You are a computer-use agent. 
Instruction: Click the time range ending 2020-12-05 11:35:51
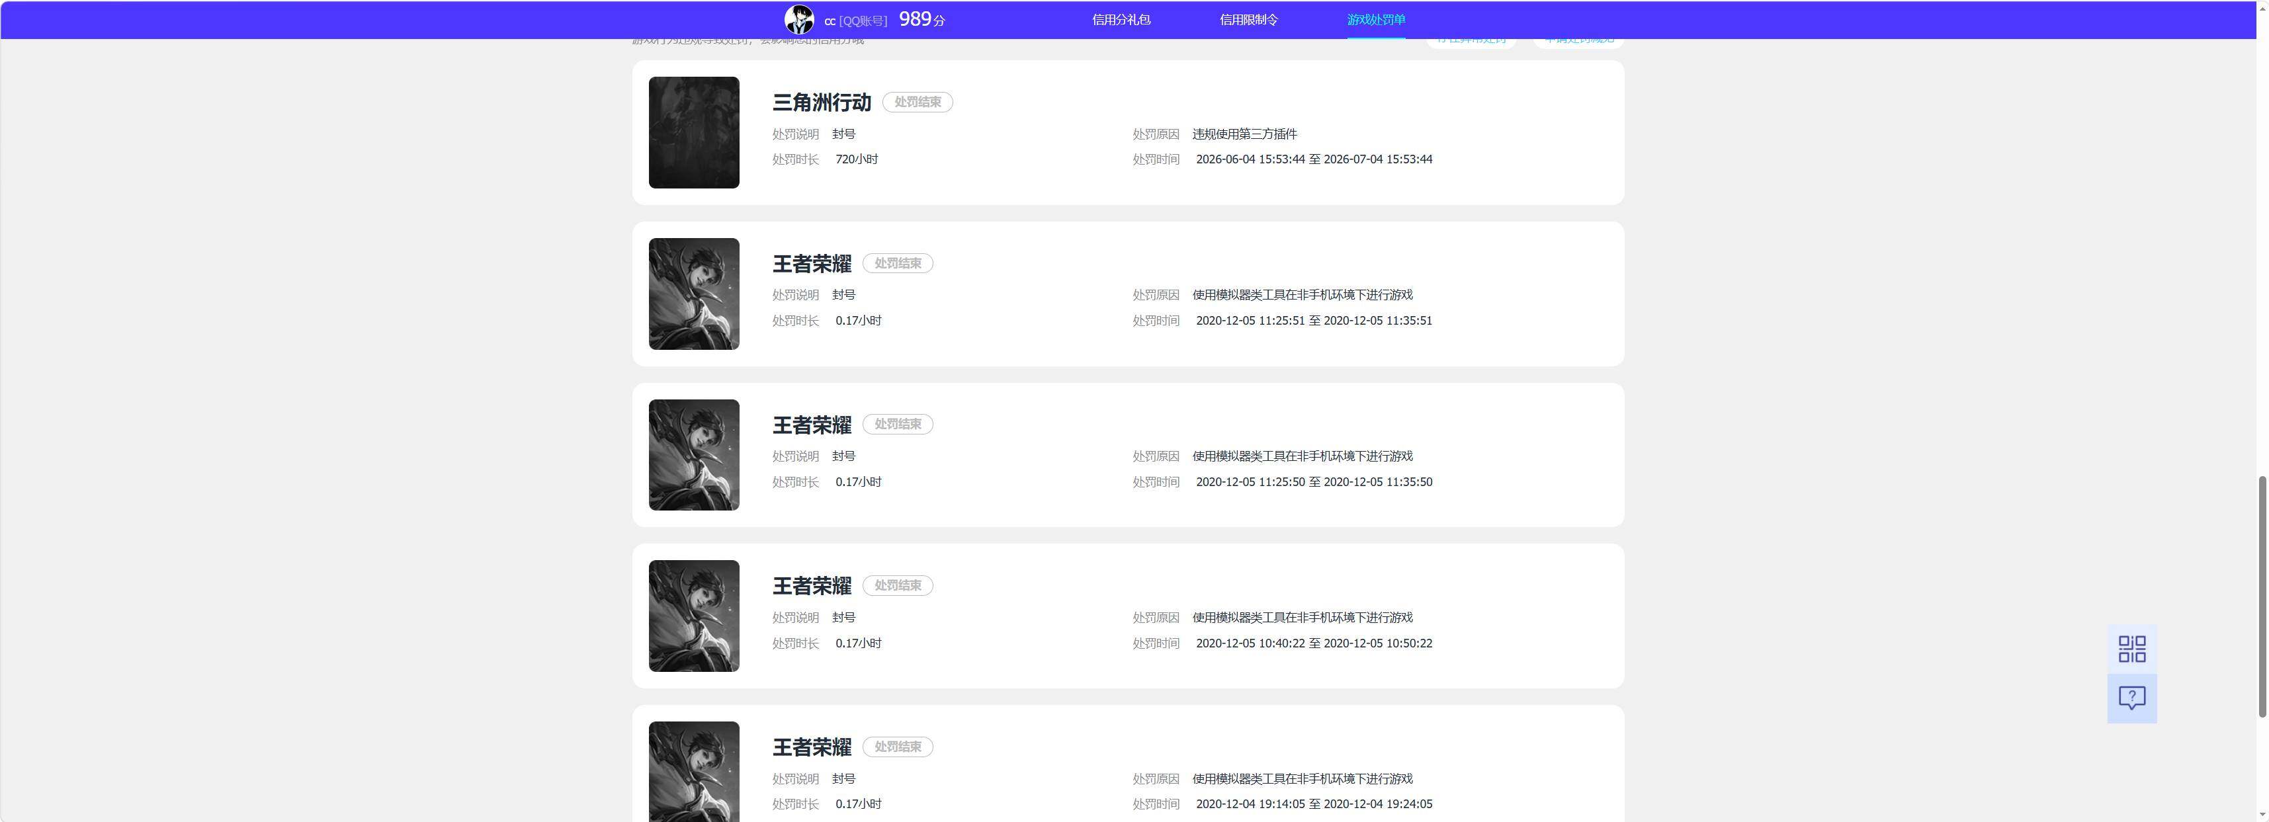(1314, 320)
